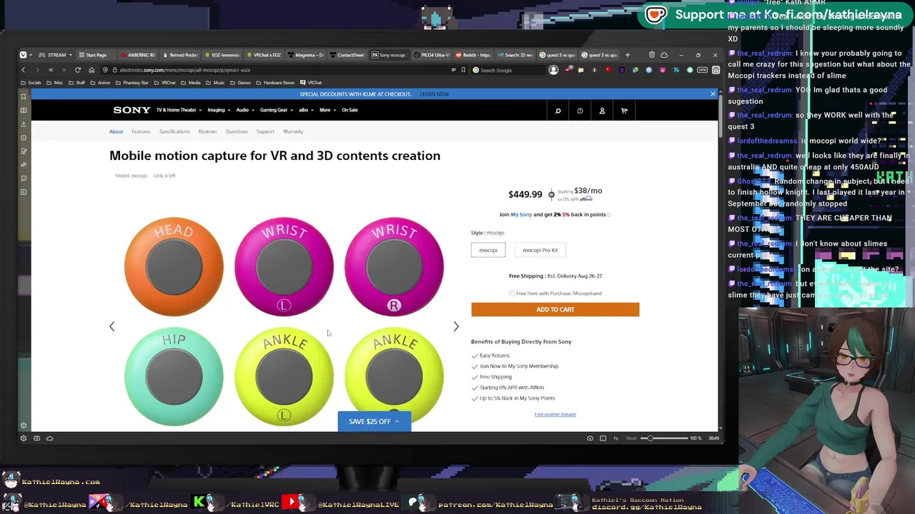915x514 pixels.
Task: Click the capture page camera icon in the status bar
Action: (590, 438)
